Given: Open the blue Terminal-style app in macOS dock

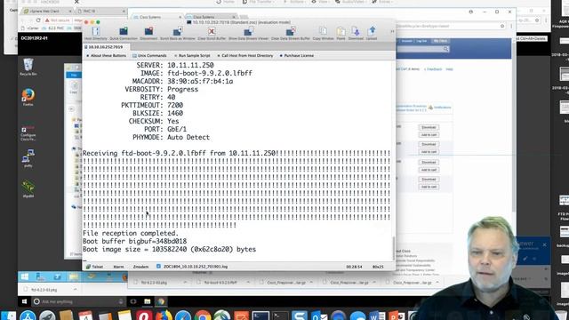Looking at the screenshot, I should tap(260, 316).
